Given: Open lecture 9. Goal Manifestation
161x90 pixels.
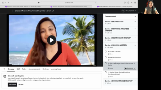Looking at the screenshot, I should pyautogui.click(x=114, y=57).
